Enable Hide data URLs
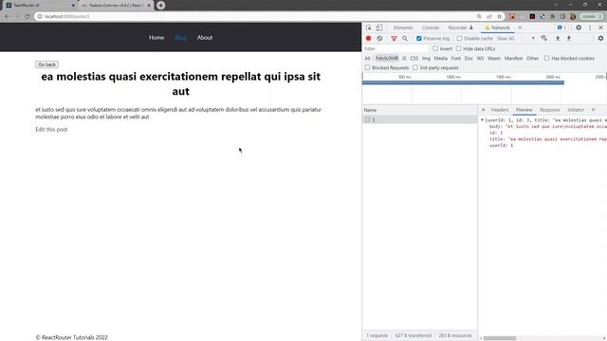The height and width of the screenshot is (341, 607). [459, 48]
